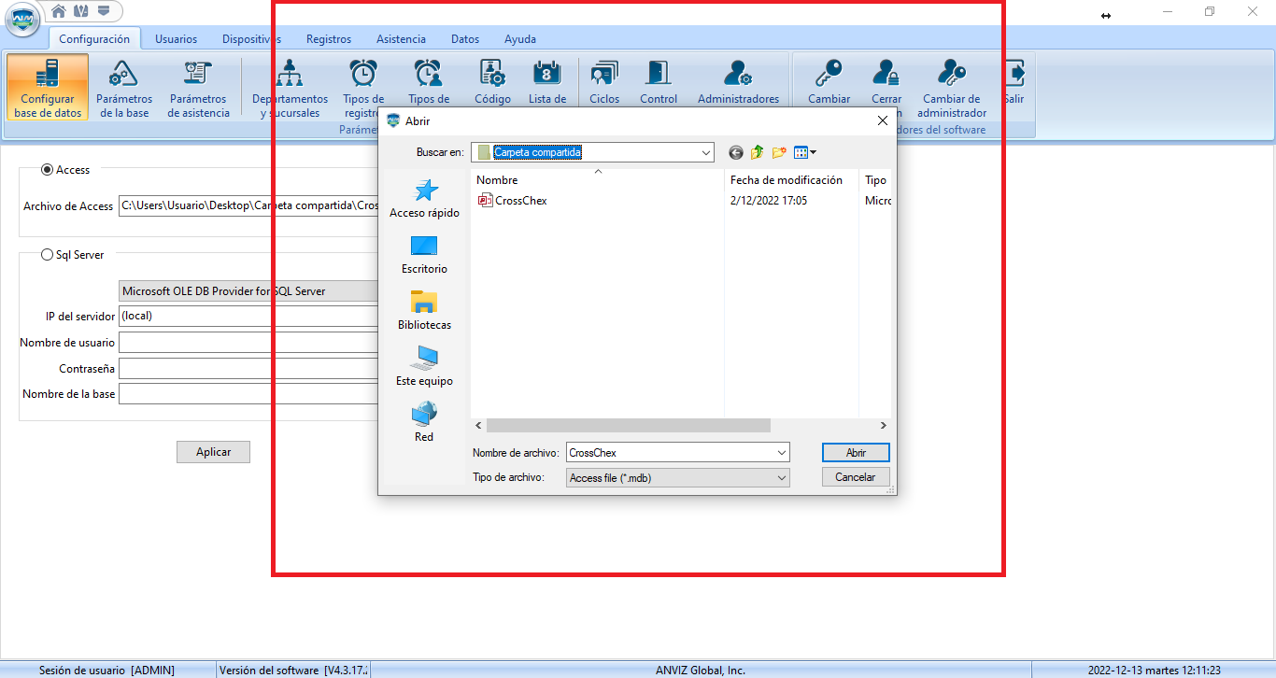The height and width of the screenshot is (678, 1276).
Task: Select Este equipo in dialog sidebar
Action: (425, 367)
